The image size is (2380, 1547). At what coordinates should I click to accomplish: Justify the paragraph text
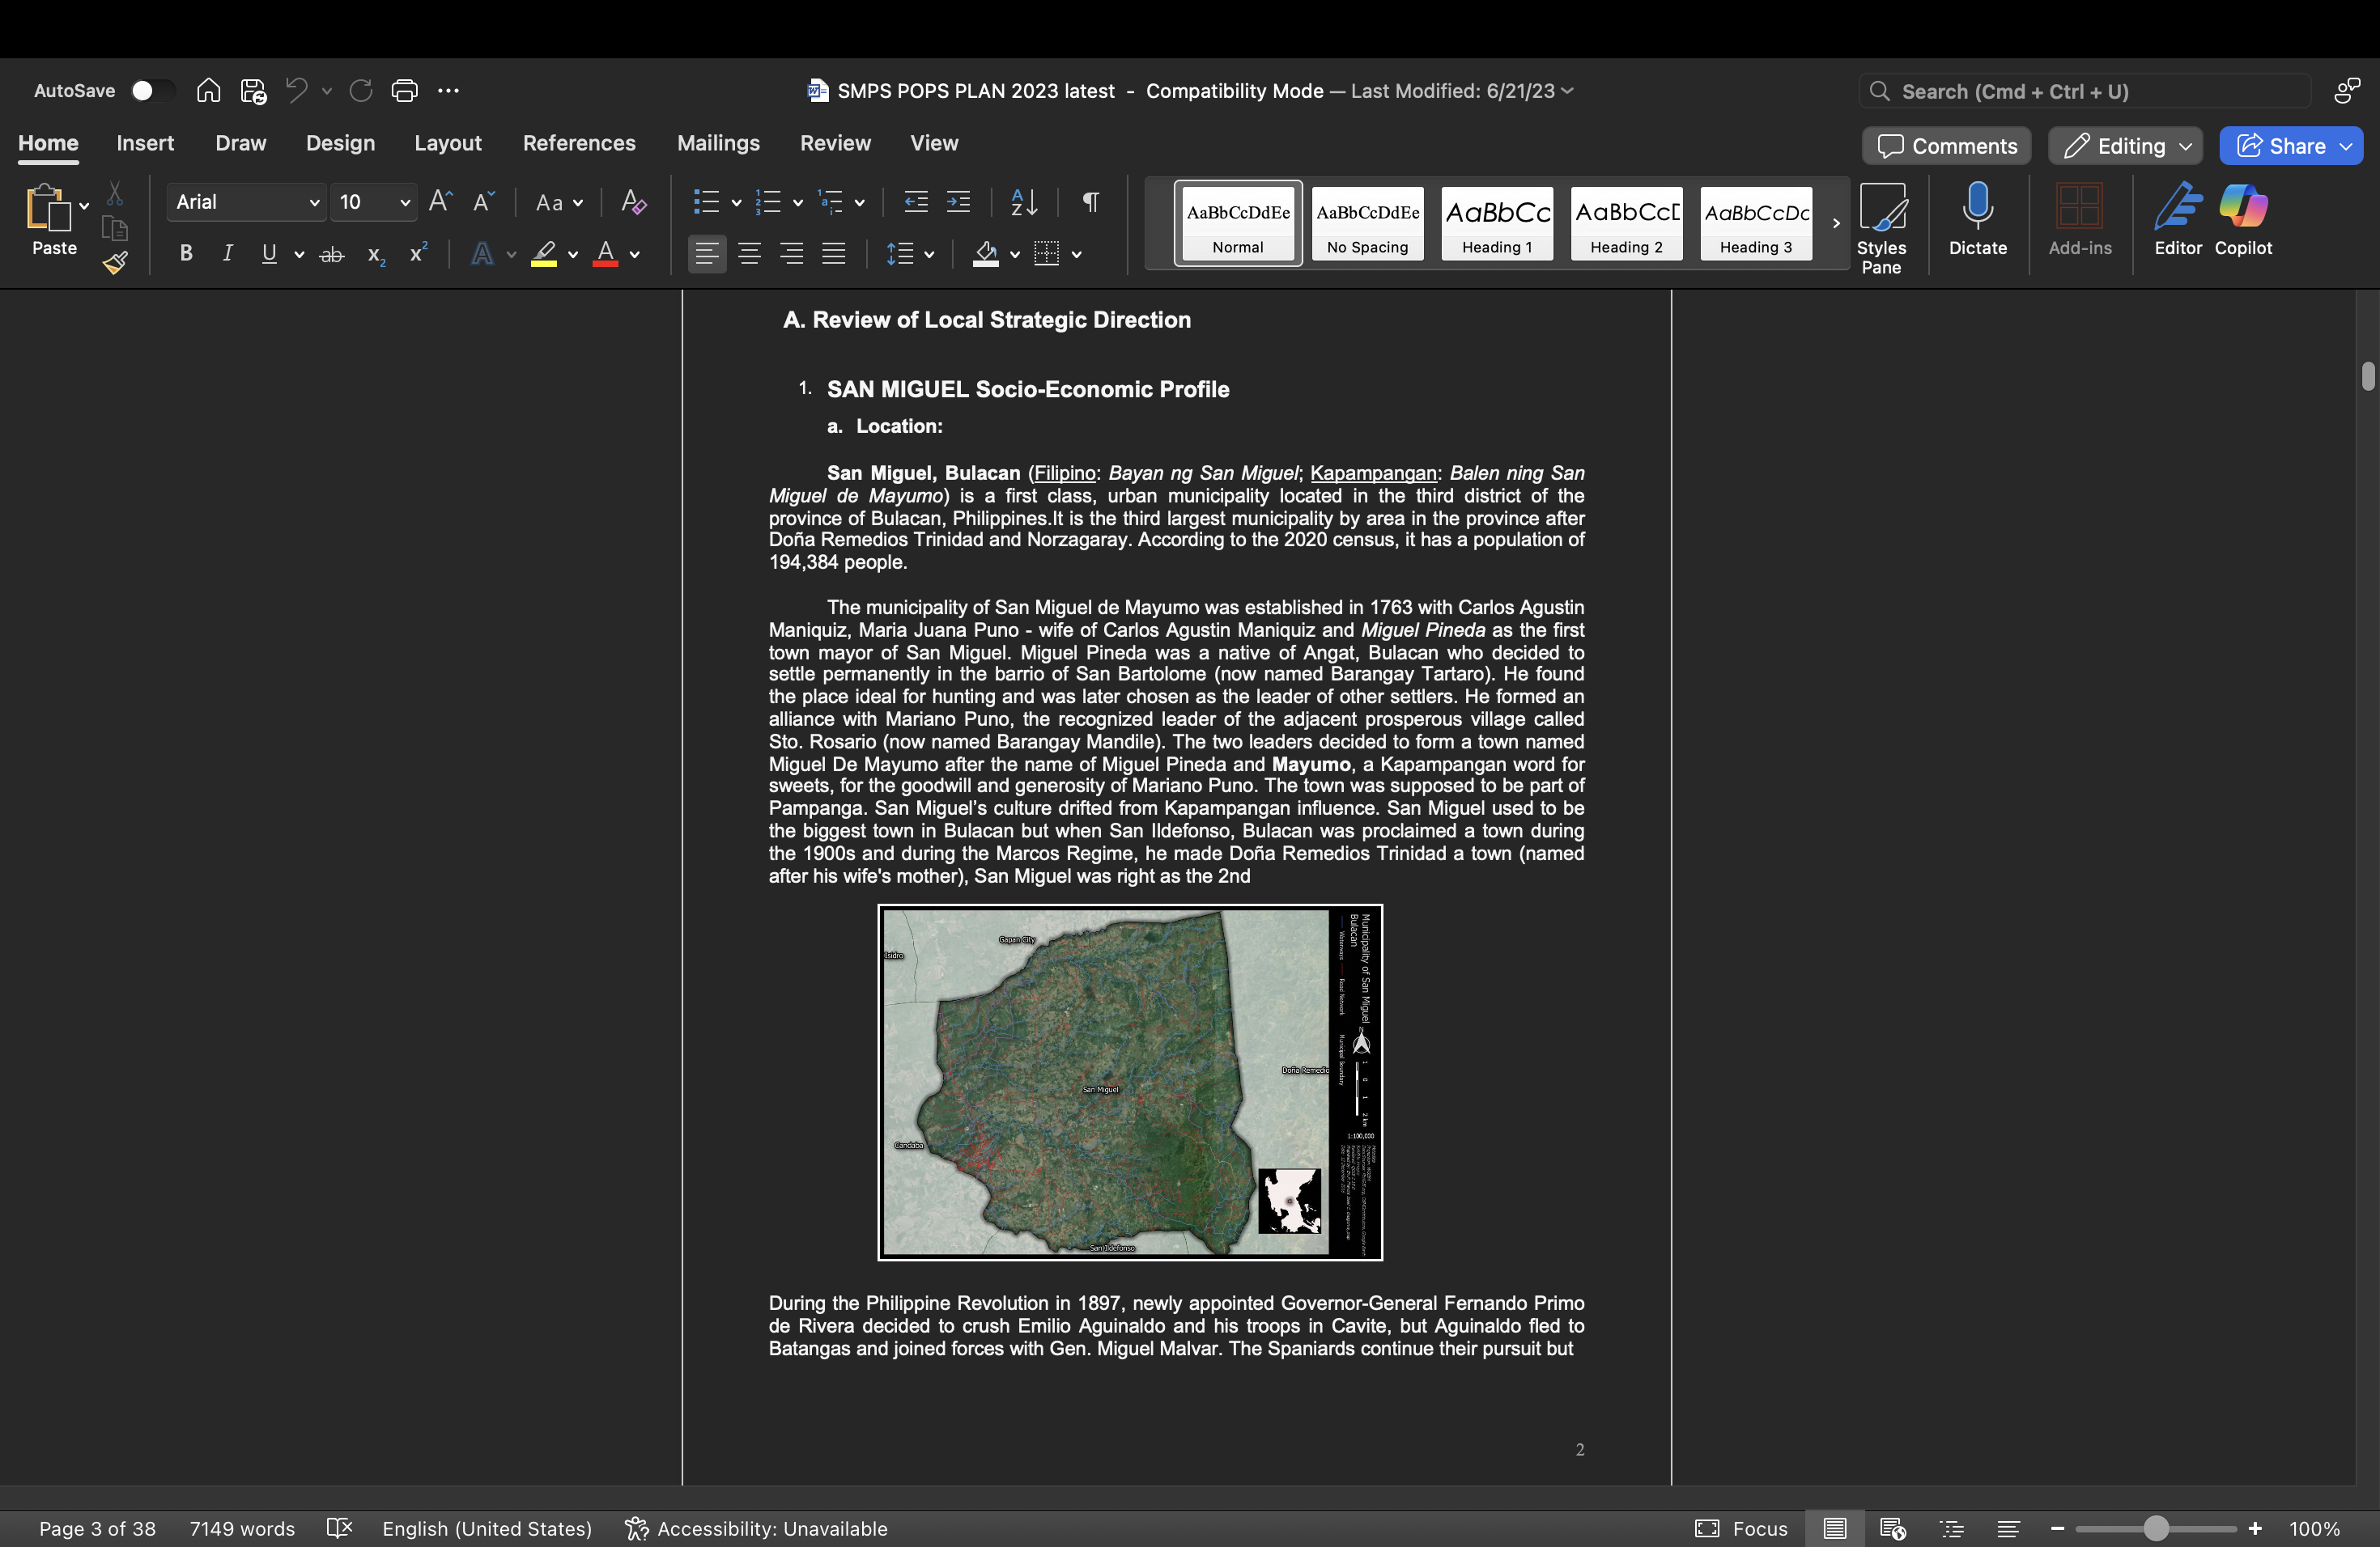pyautogui.click(x=833, y=254)
